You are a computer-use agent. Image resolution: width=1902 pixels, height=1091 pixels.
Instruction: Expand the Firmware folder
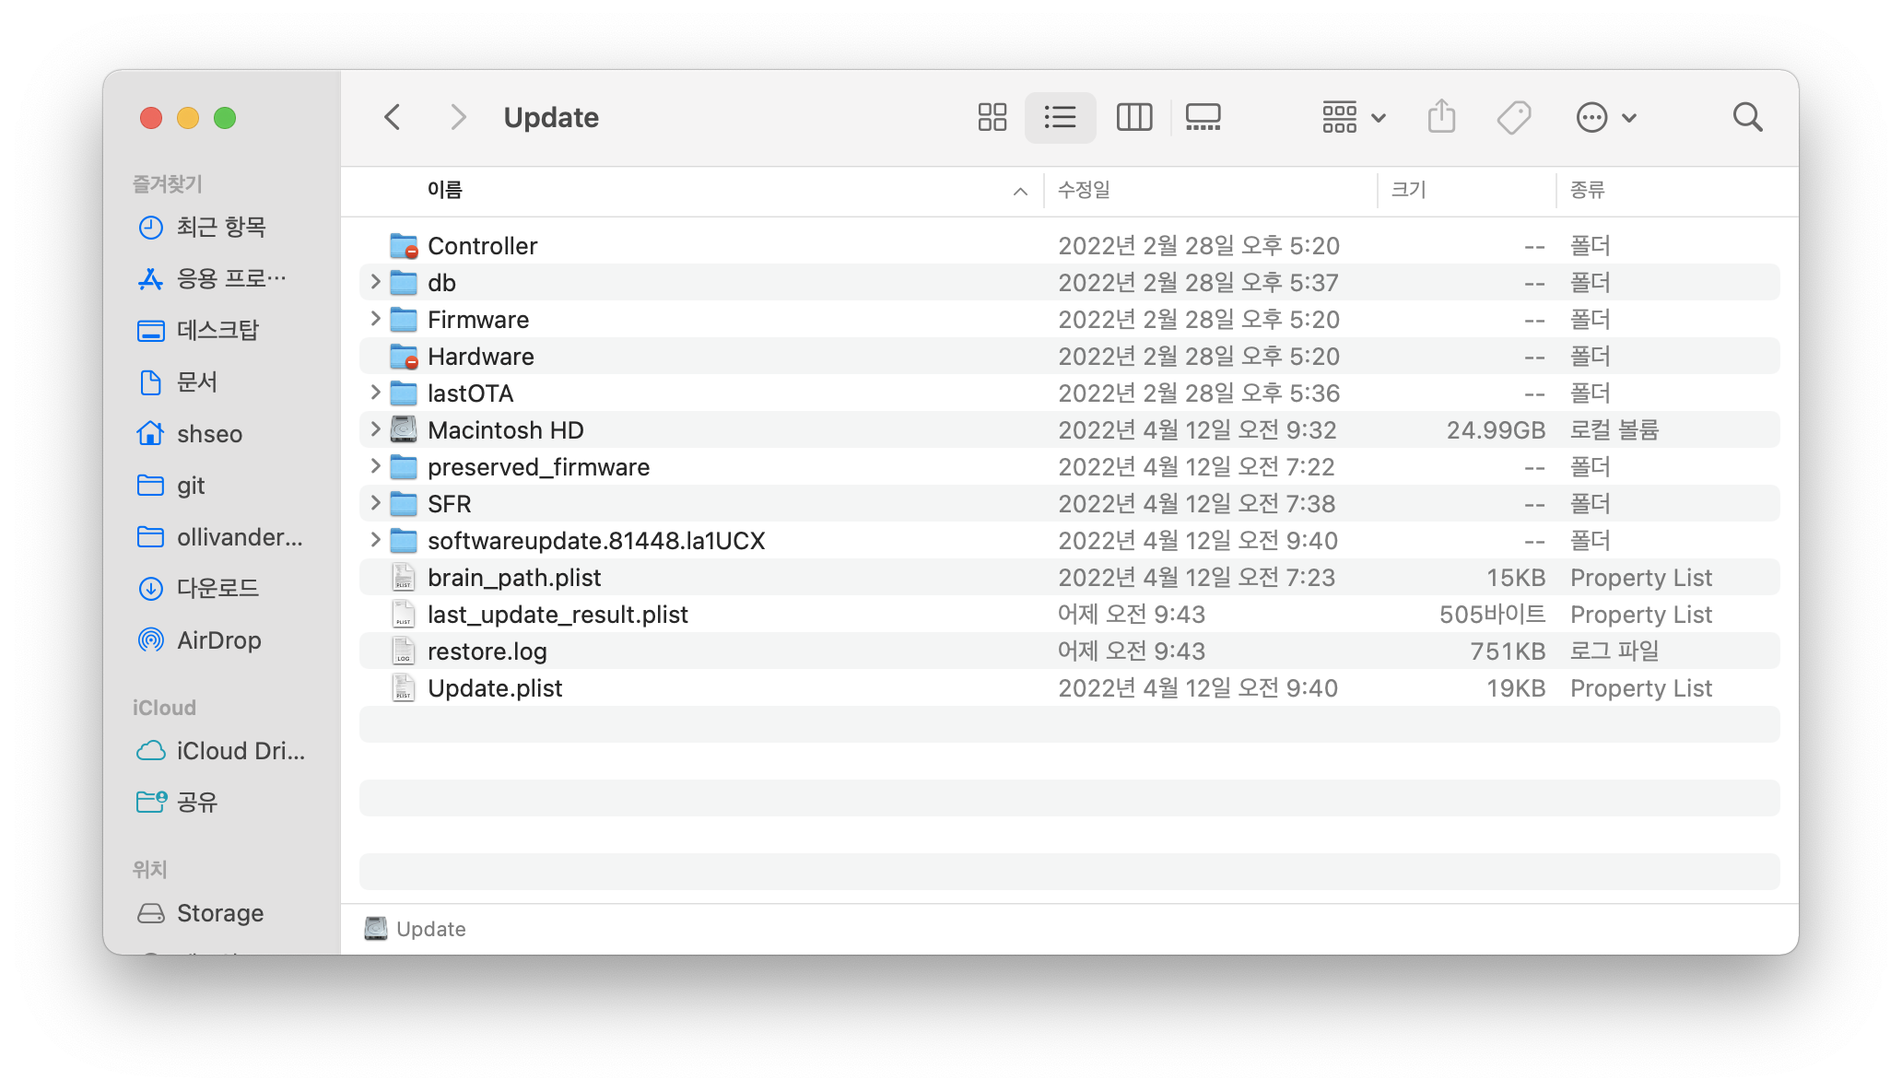click(x=375, y=319)
